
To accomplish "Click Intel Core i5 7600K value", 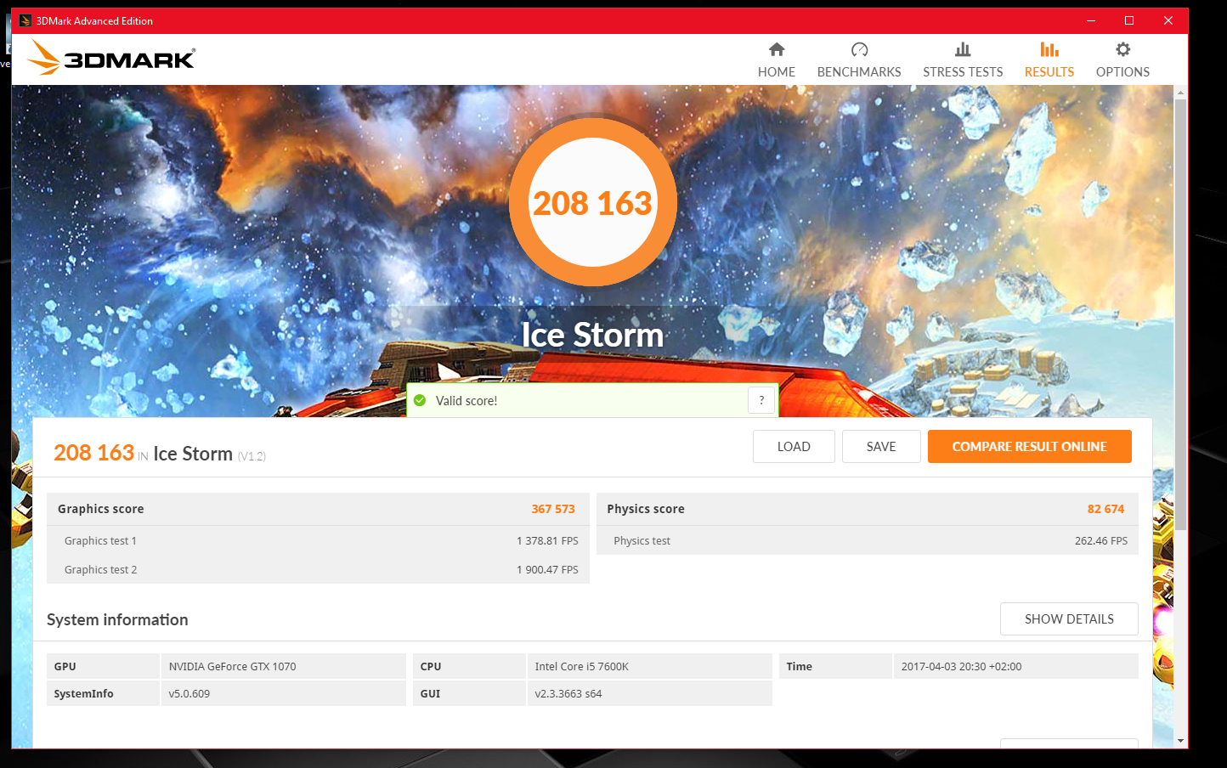I will click(x=581, y=666).
